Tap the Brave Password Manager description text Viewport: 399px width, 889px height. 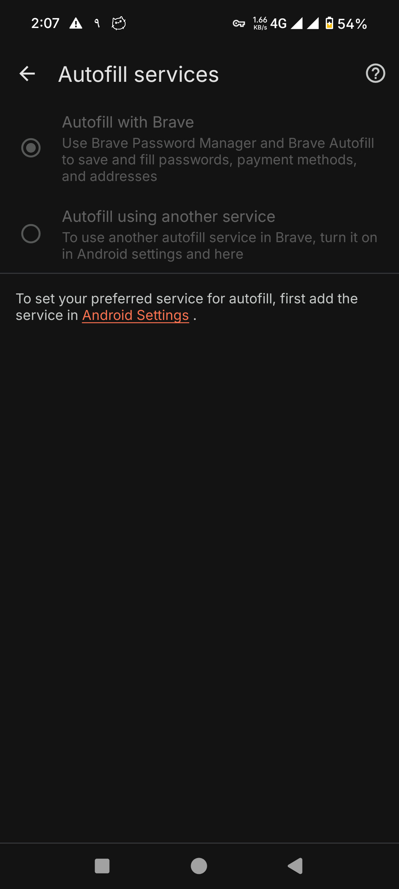point(218,160)
